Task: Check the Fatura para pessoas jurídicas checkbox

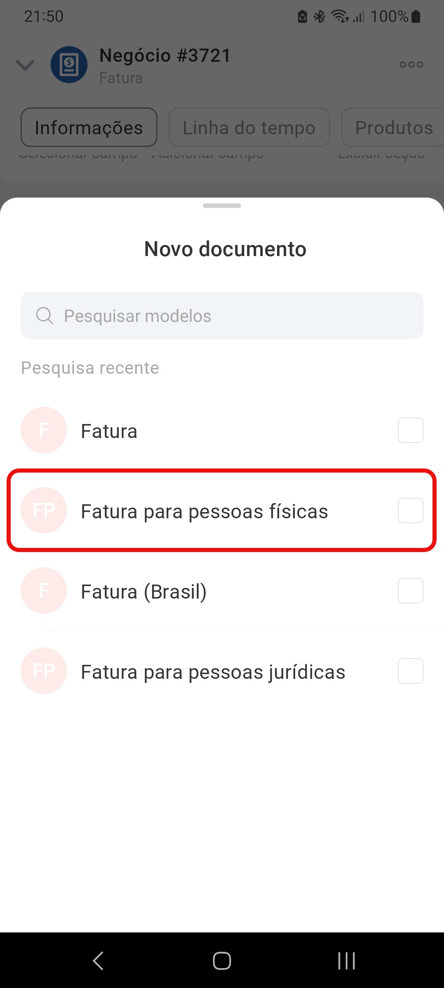Action: tap(410, 671)
